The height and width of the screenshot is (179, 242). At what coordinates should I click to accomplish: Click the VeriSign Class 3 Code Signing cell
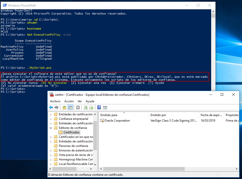point(174,121)
